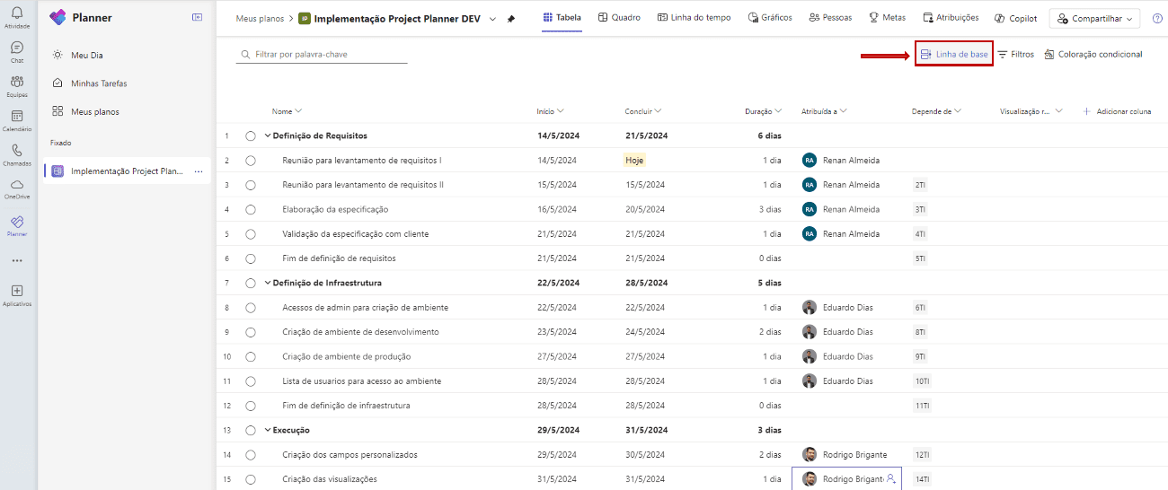Open the help question mark icon

point(1157,18)
